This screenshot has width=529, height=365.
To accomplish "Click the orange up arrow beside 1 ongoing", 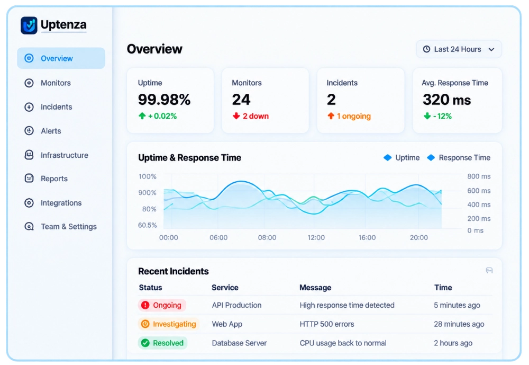I will tap(331, 116).
